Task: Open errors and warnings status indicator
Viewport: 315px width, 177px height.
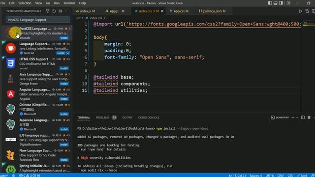Action: (x=30, y=176)
